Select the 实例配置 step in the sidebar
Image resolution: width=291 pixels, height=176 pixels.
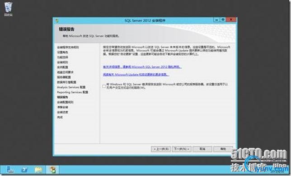coord(62,67)
